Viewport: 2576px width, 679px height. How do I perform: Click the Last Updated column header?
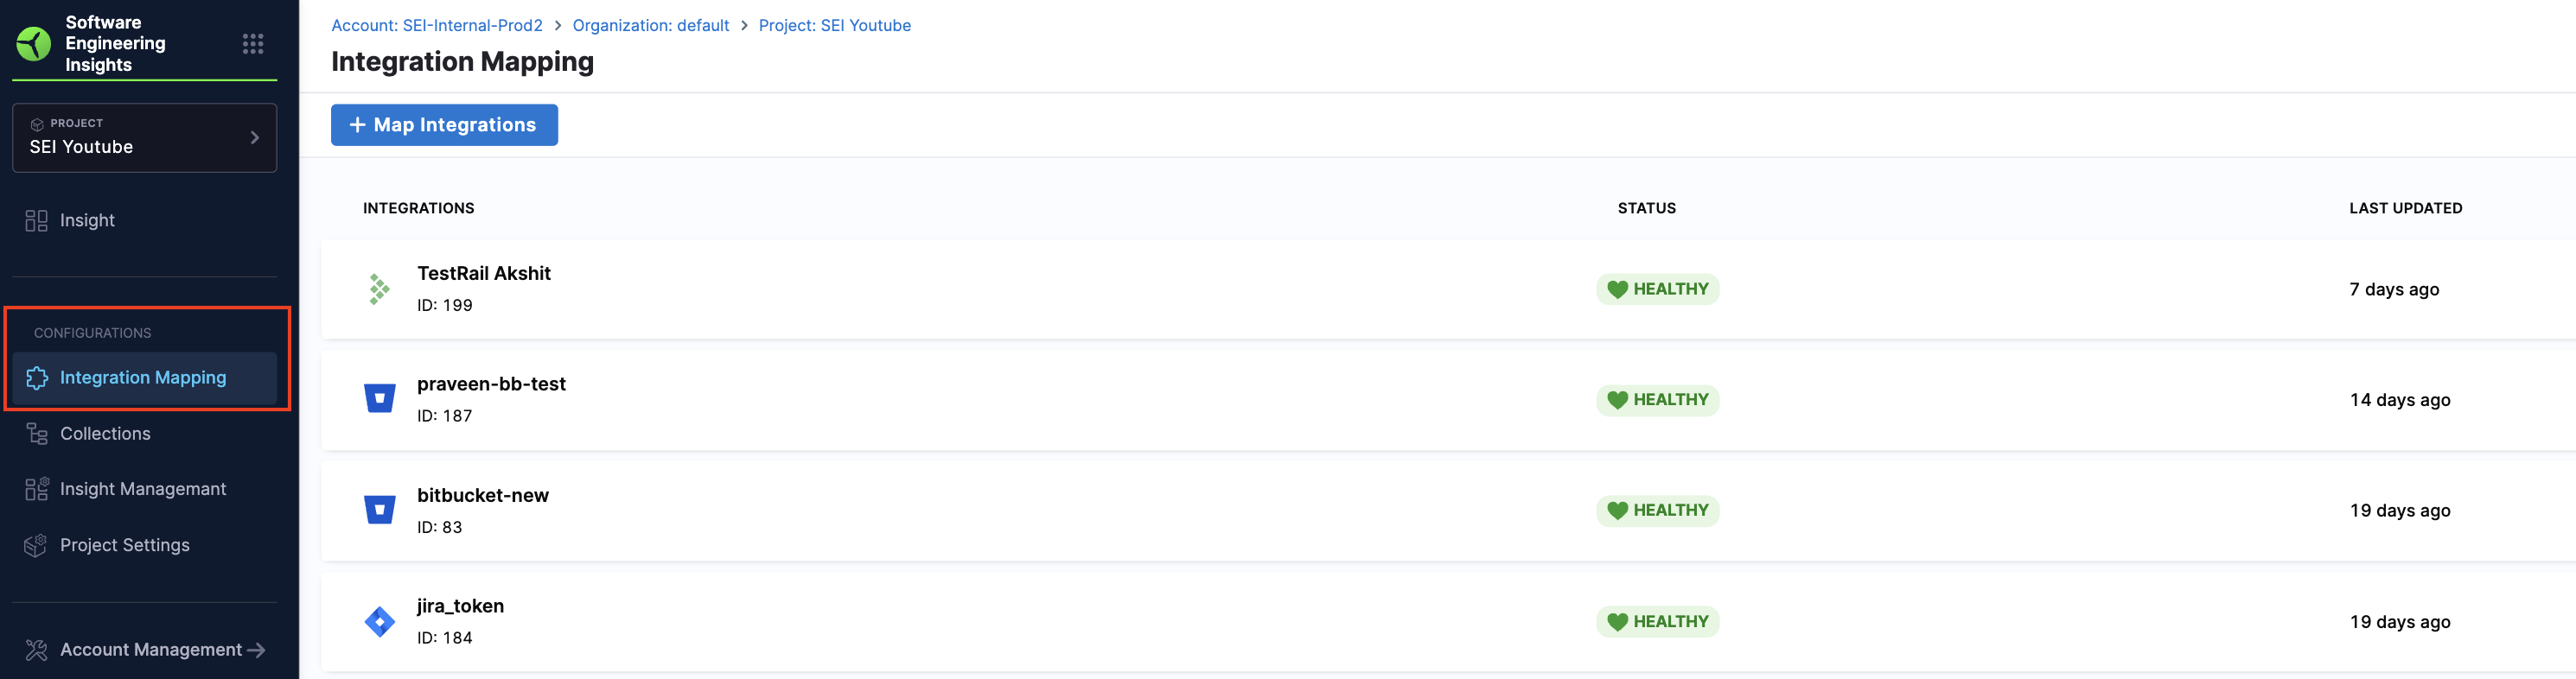click(x=2405, y=208)
